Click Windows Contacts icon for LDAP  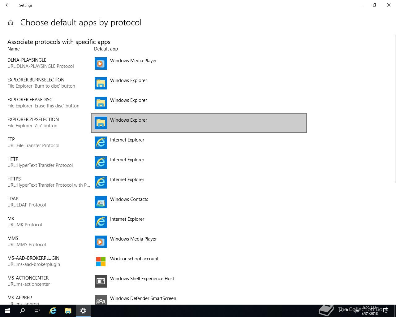pyautogui.click(x=101, y=202)
